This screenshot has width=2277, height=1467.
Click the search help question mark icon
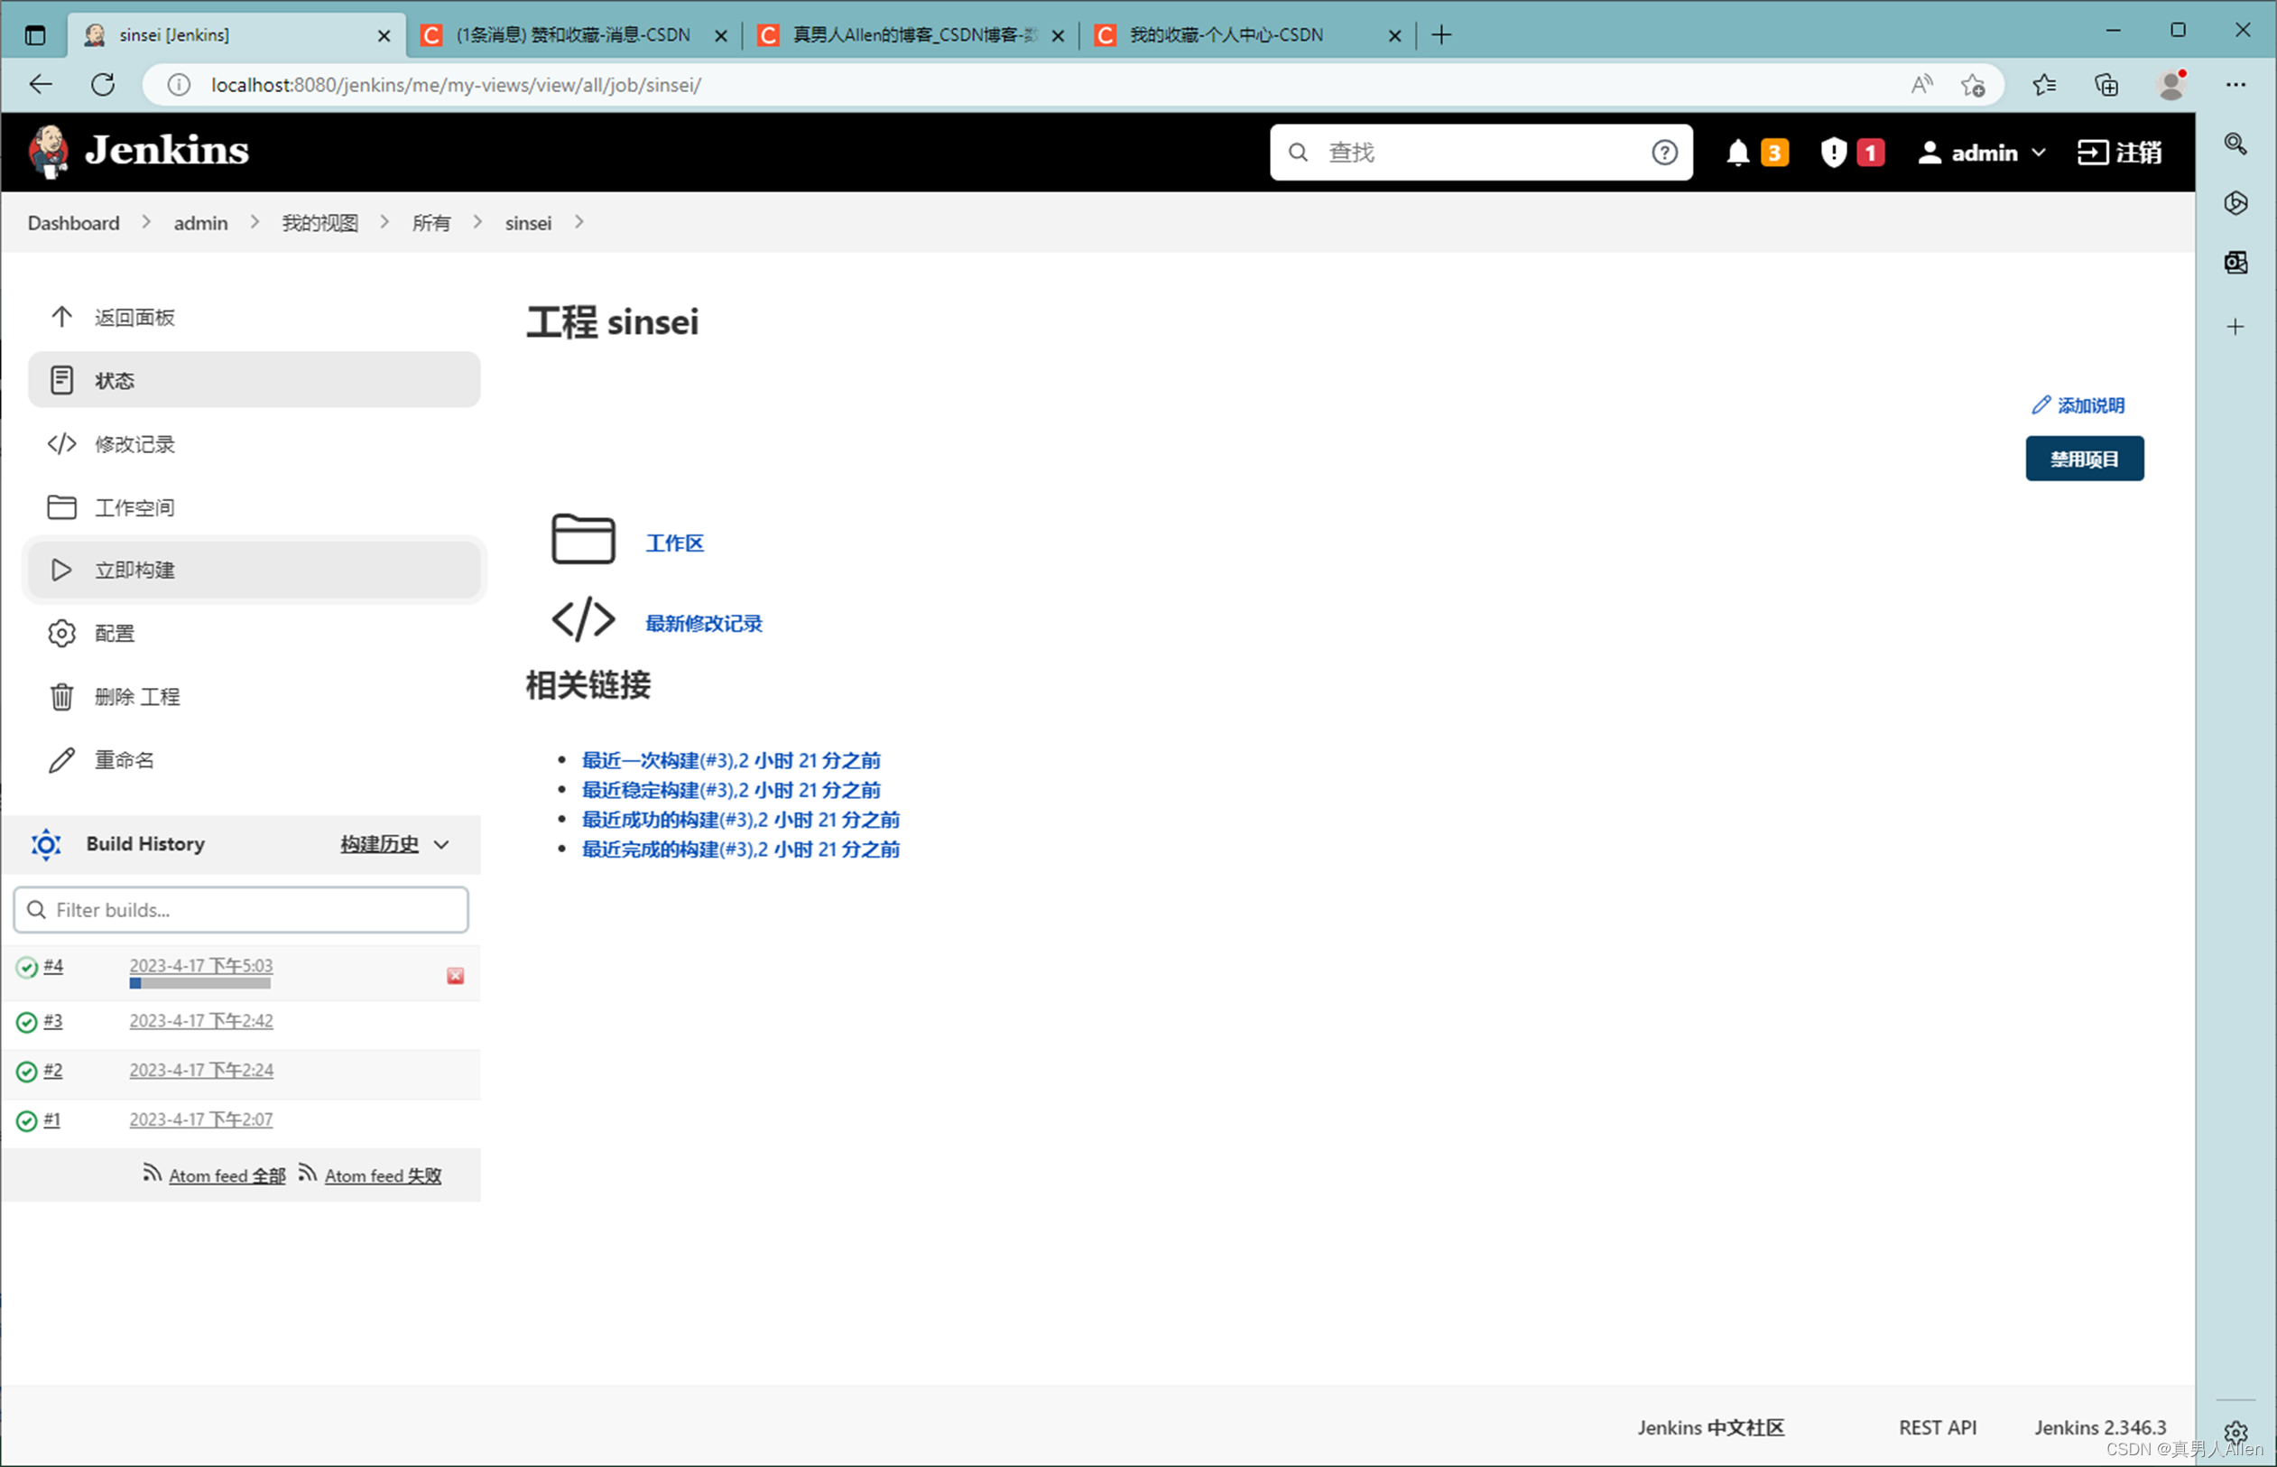[1665, 153]
